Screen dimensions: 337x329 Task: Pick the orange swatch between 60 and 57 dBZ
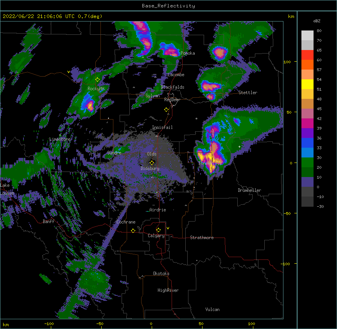(x=307, y=64)
